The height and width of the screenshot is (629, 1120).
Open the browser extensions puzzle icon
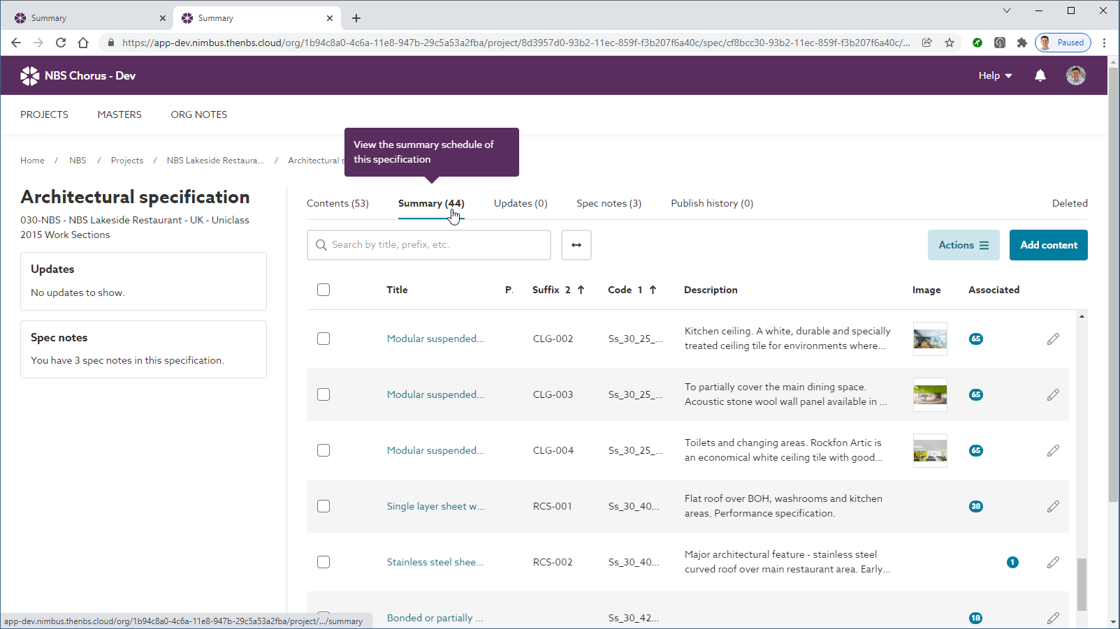(x=1022, y=43)
